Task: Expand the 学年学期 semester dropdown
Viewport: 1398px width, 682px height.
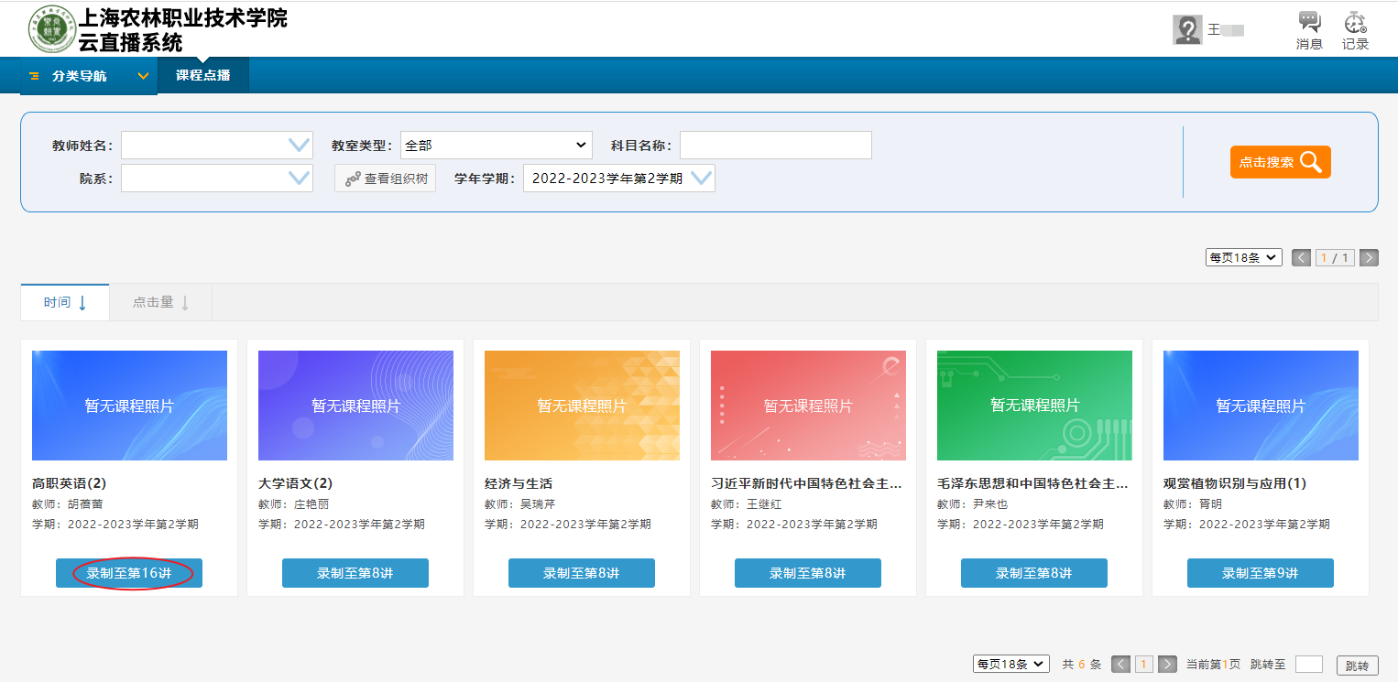Action: pos(701,179)
